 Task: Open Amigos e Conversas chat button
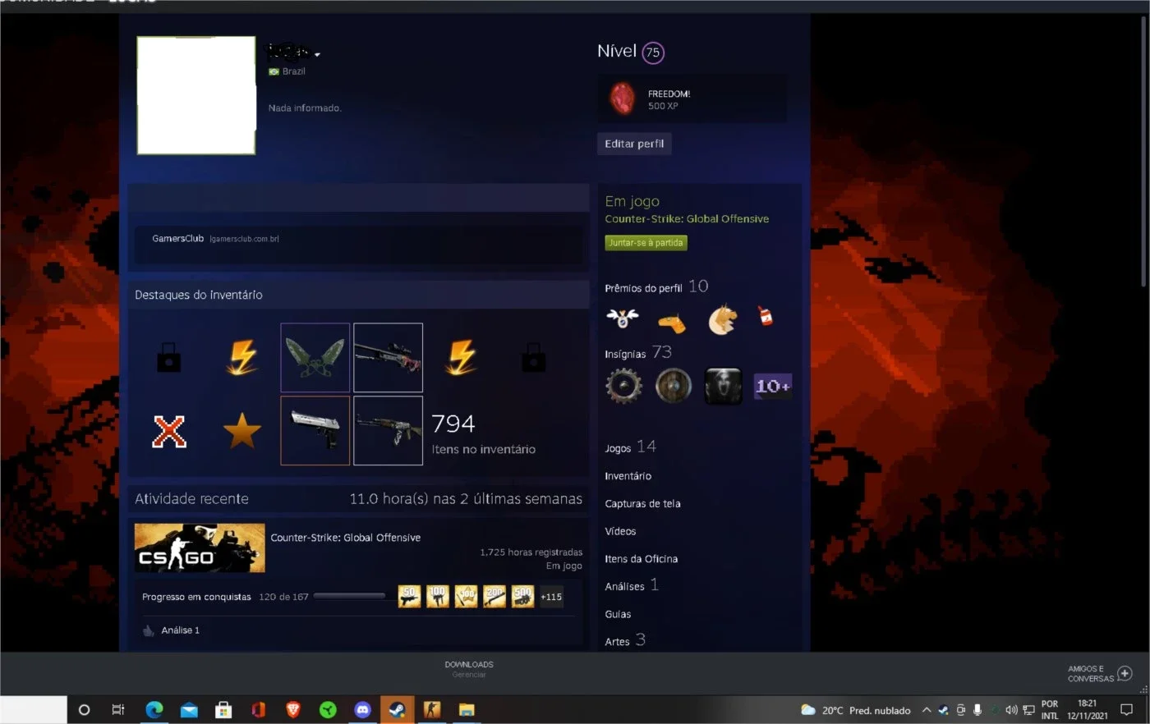coord(1101,674)
